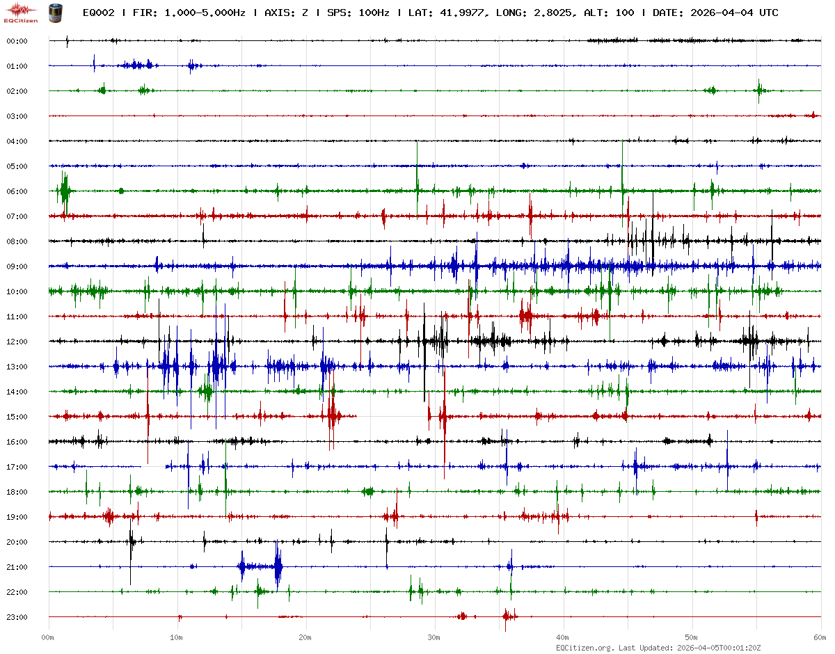
Task: Open the EQCitizen.org footer link text
Action: [x=584, y=648]
